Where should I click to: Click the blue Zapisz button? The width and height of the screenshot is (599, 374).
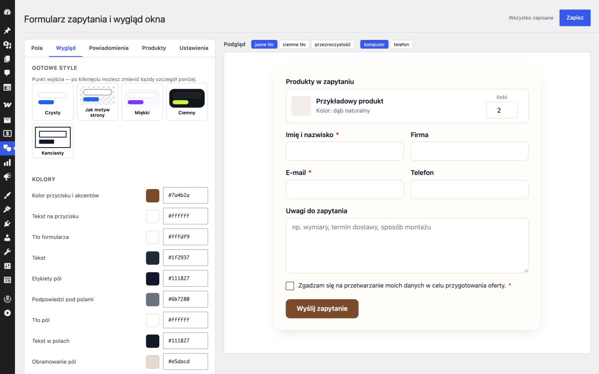pos(575,17)
